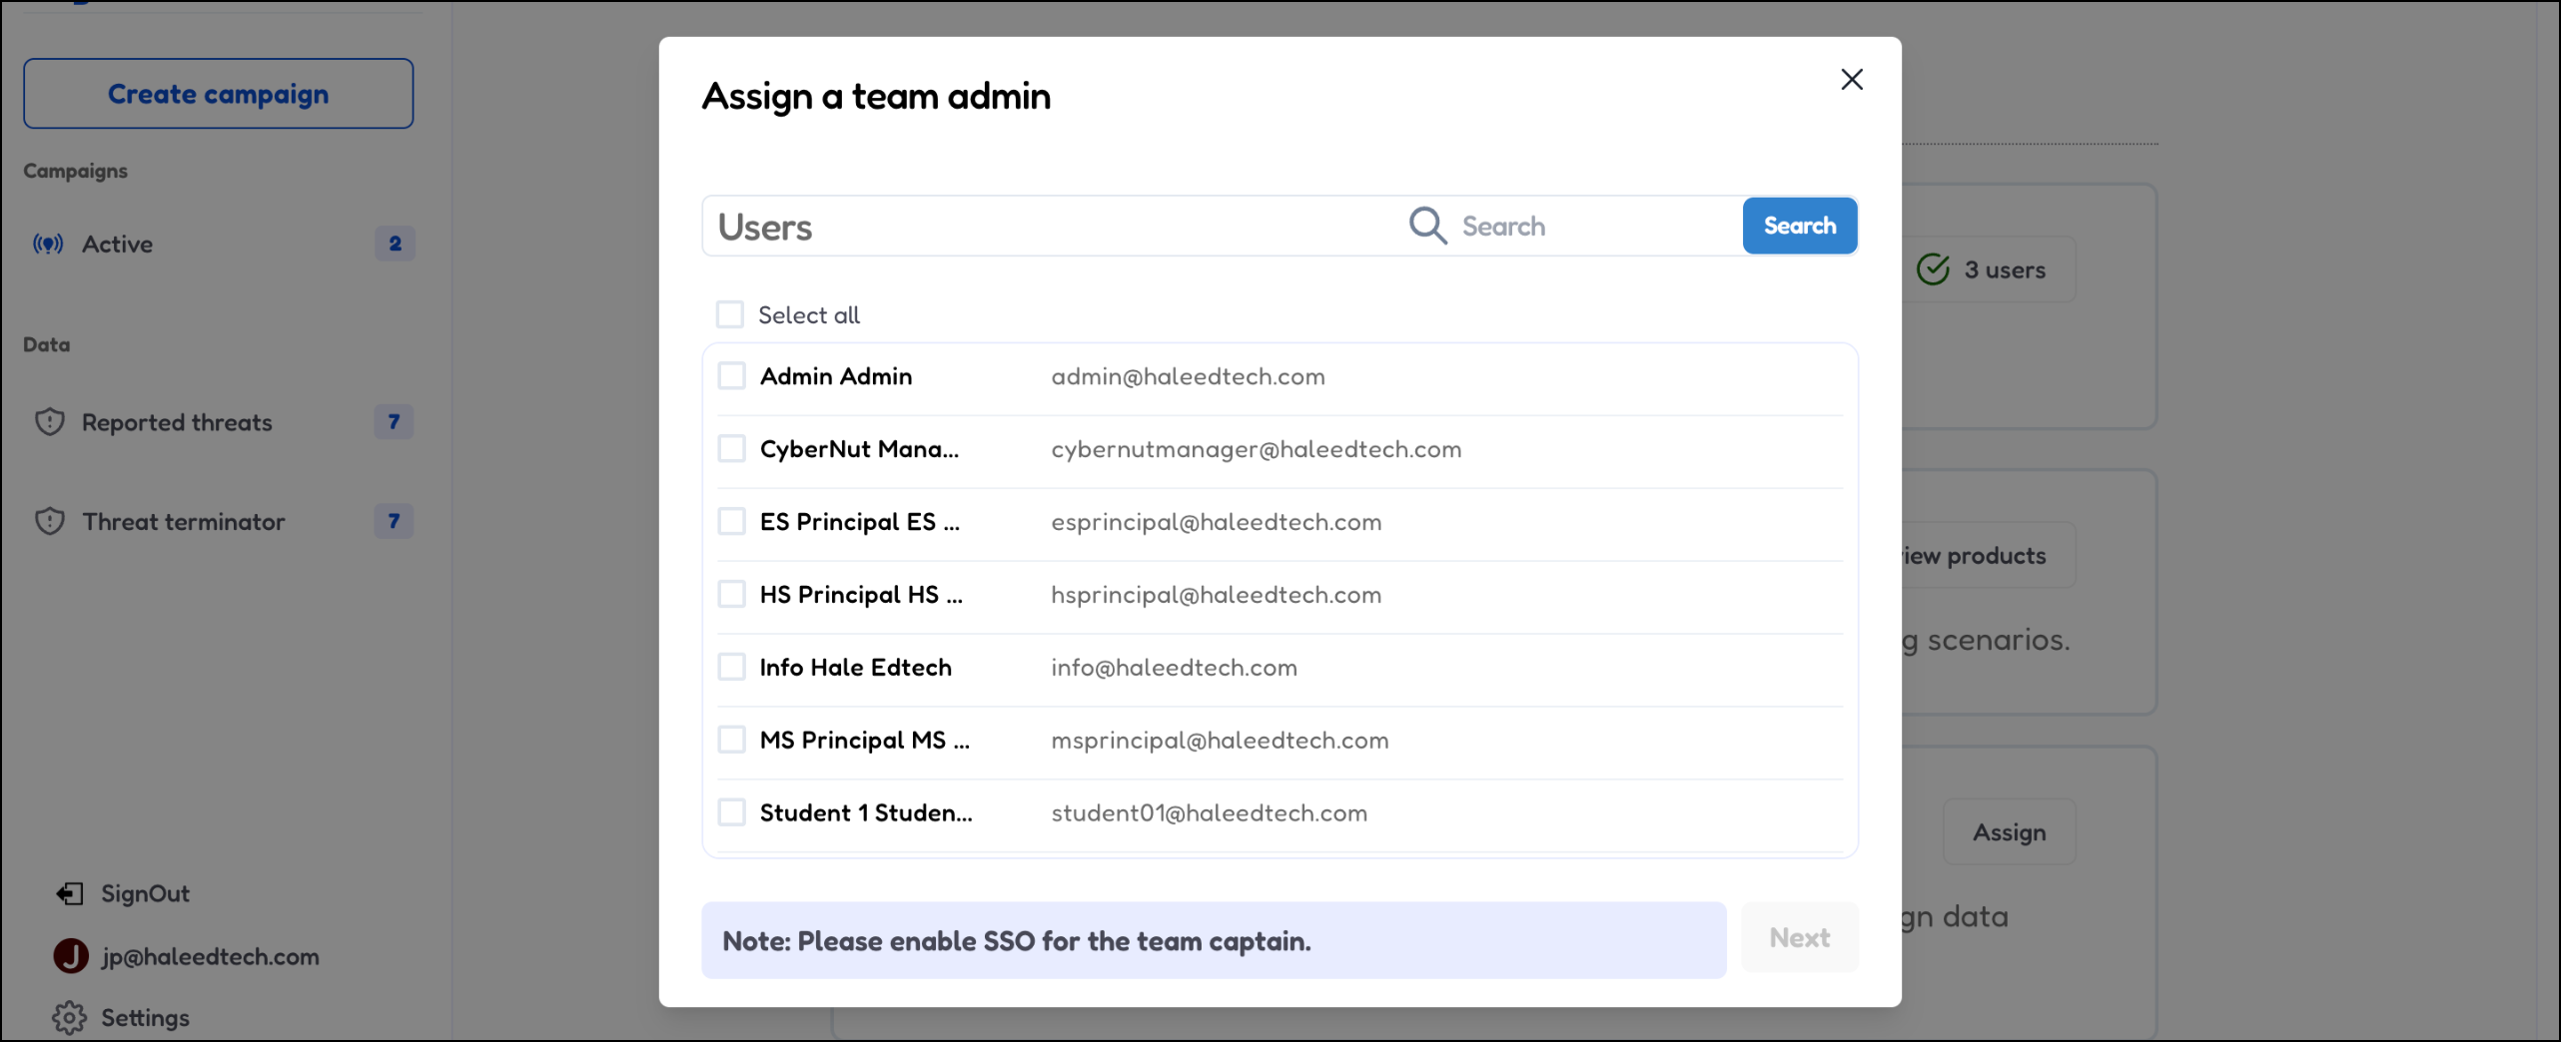Screen dimensions: 2561x1042
Task: Enable the HS Principal user checkbox
Action: click(732, 595)
